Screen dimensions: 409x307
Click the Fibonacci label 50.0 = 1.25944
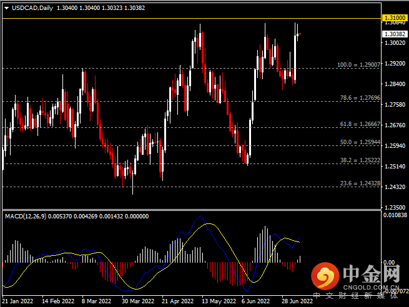pos(360,142)
